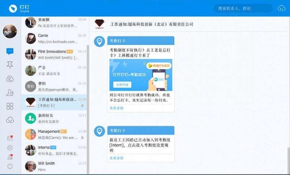This screenshot has width=290, height=175.
Task: Open the Flint Innovations group chat
Action: pos(54,54)
